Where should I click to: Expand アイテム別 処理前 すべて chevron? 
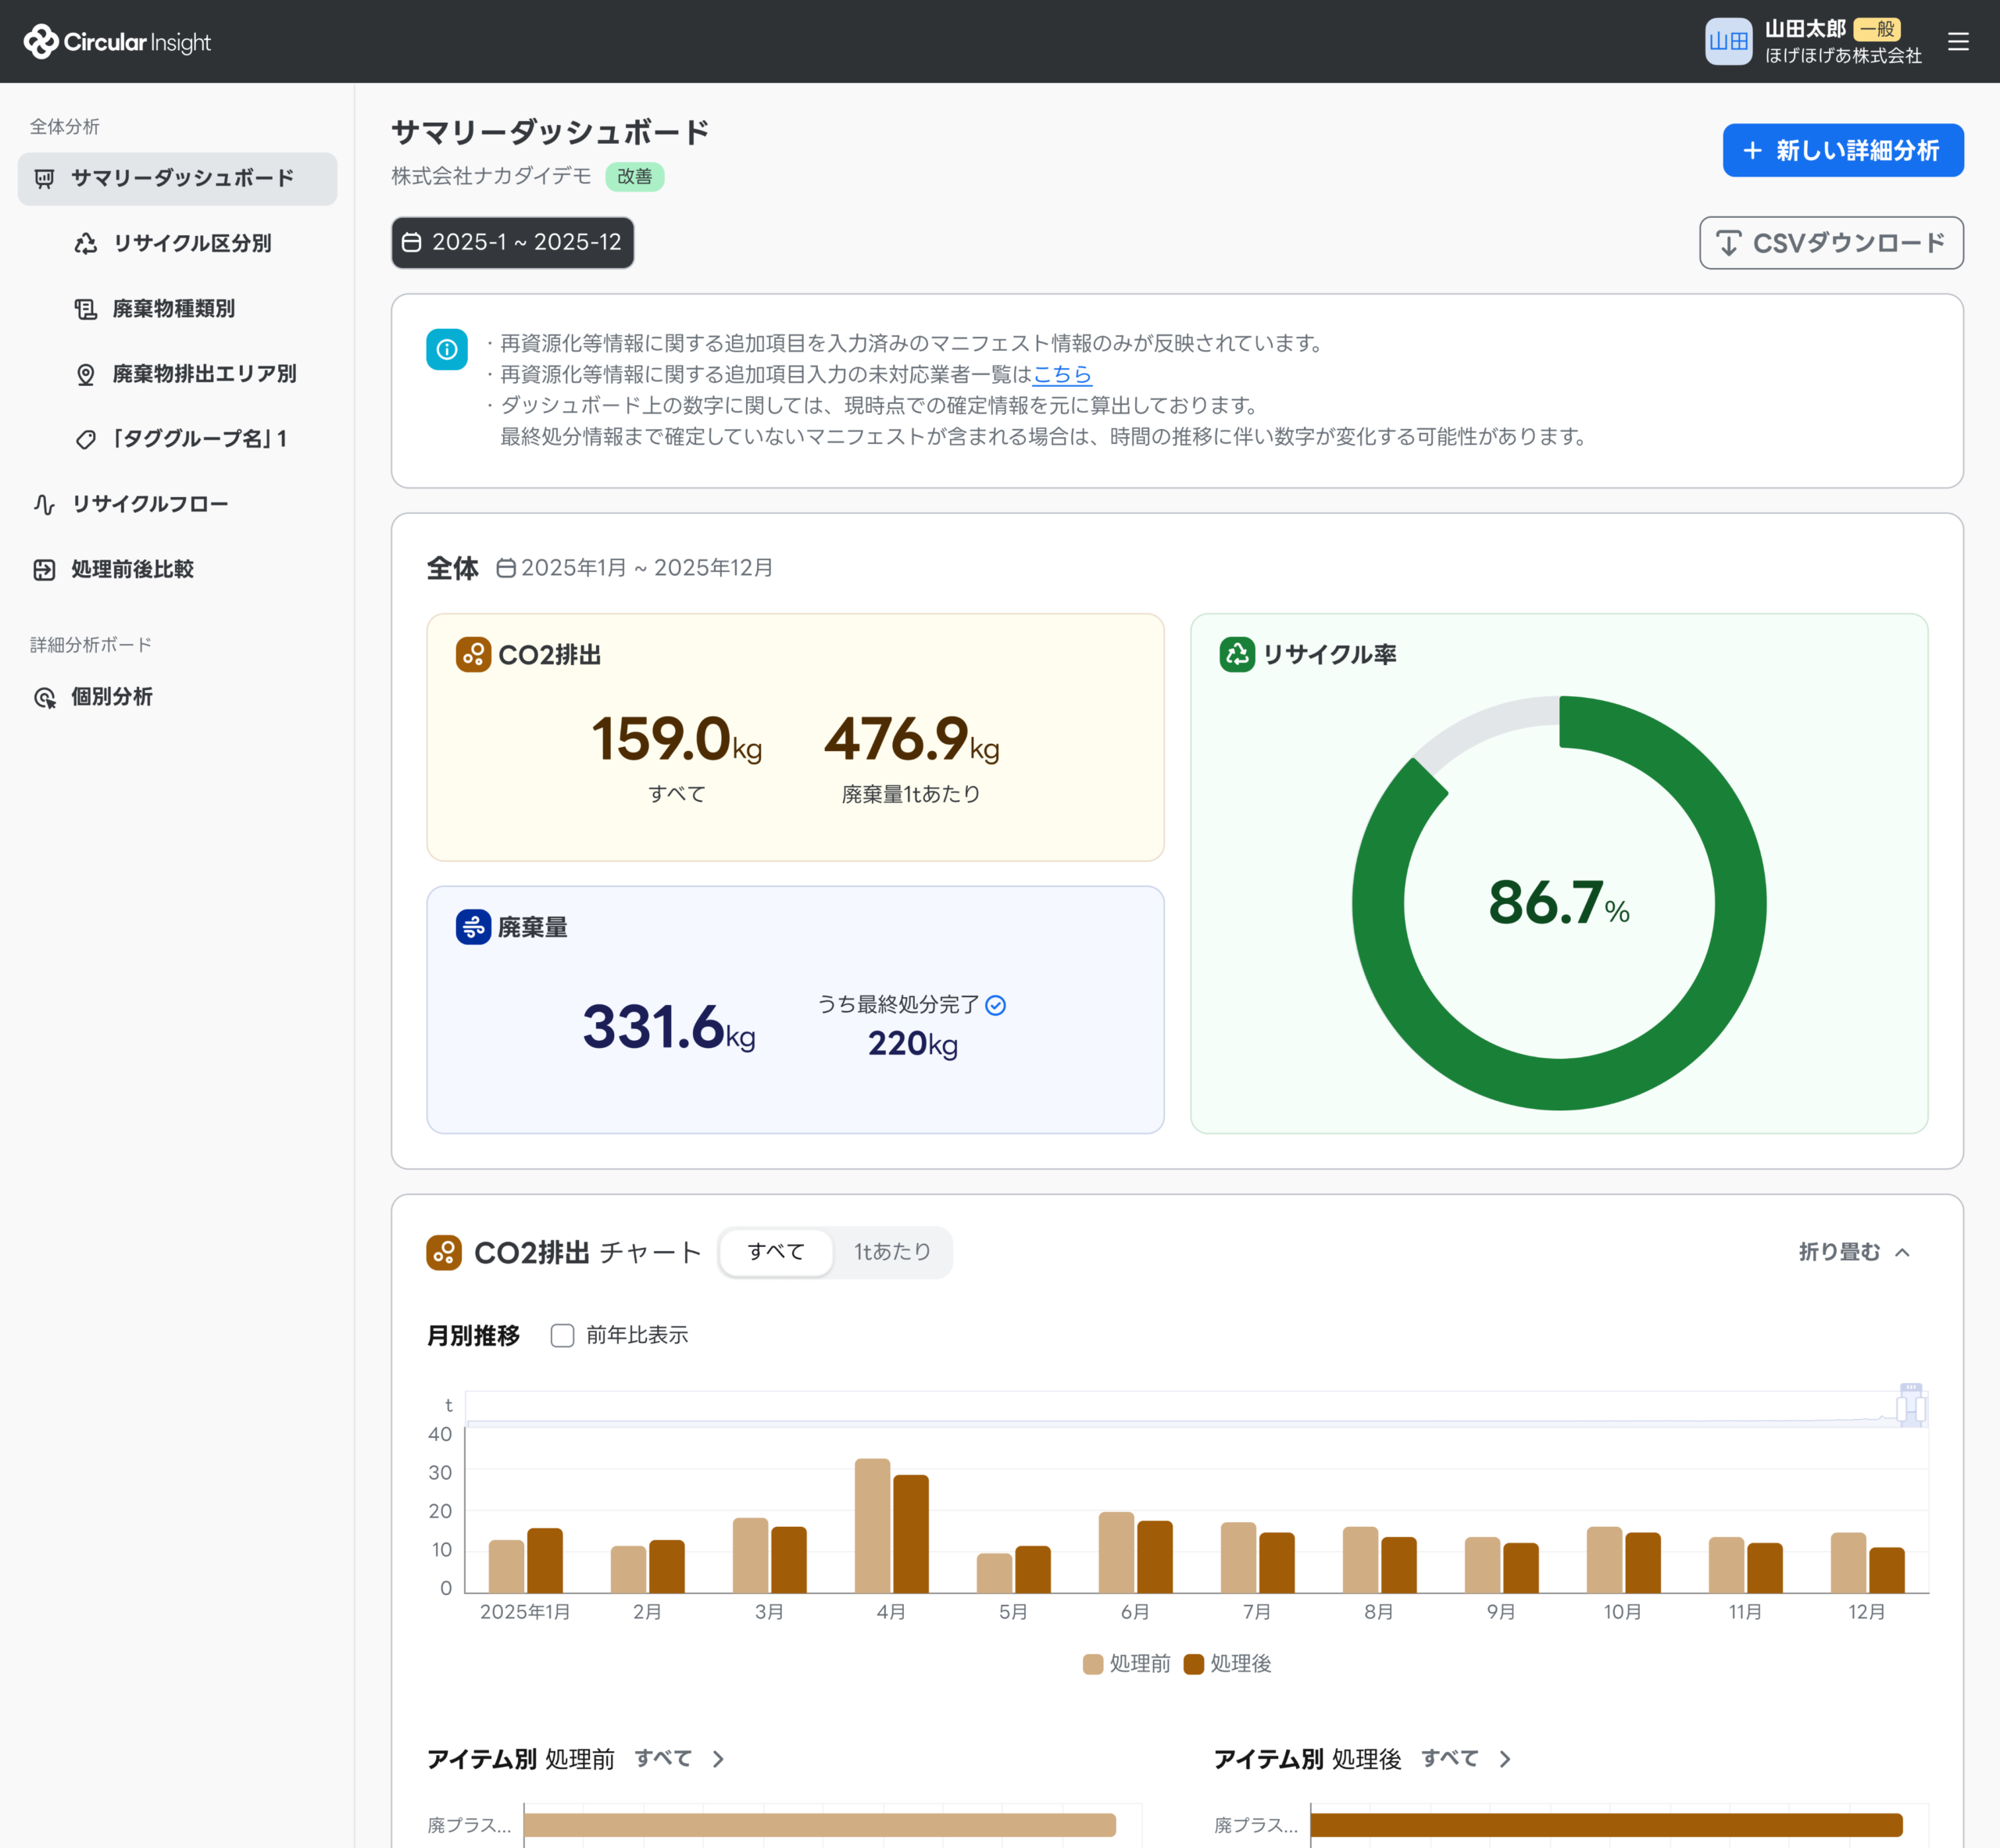[x=718, y=1759]
